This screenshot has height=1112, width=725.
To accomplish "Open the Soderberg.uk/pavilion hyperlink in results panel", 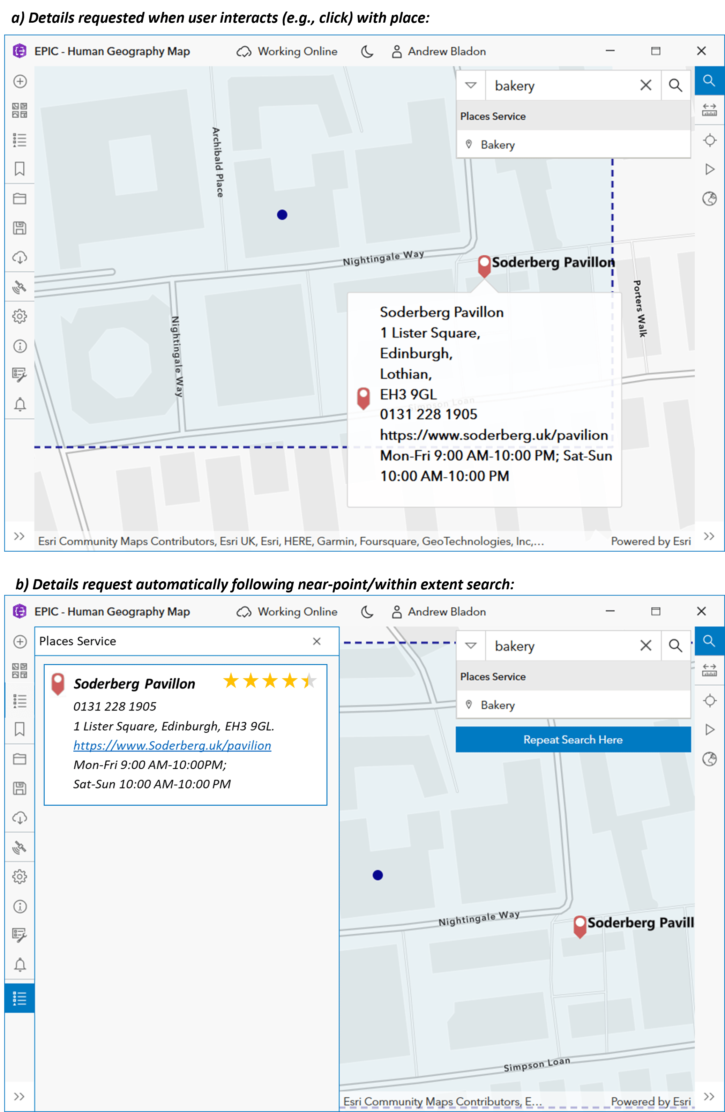I will point(172,745).
